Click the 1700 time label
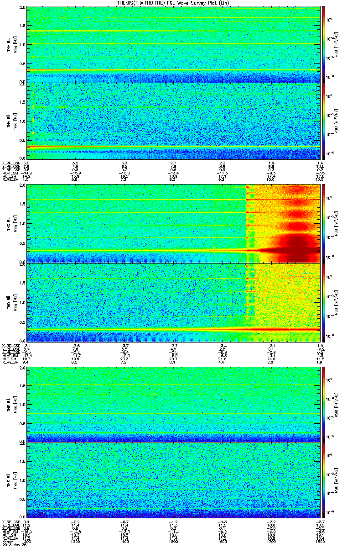This screenshot has height=548, width=342. (272, 542)
